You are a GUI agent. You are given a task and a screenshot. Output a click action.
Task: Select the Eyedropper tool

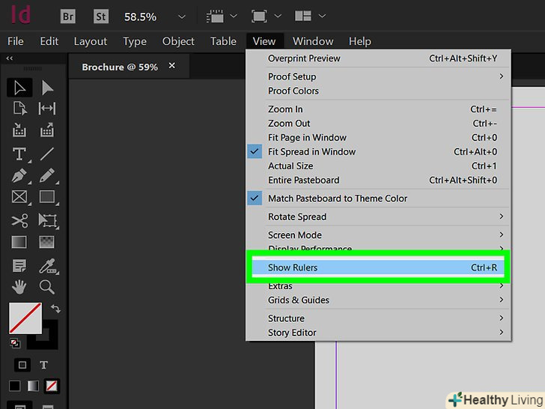click(47, 265)
